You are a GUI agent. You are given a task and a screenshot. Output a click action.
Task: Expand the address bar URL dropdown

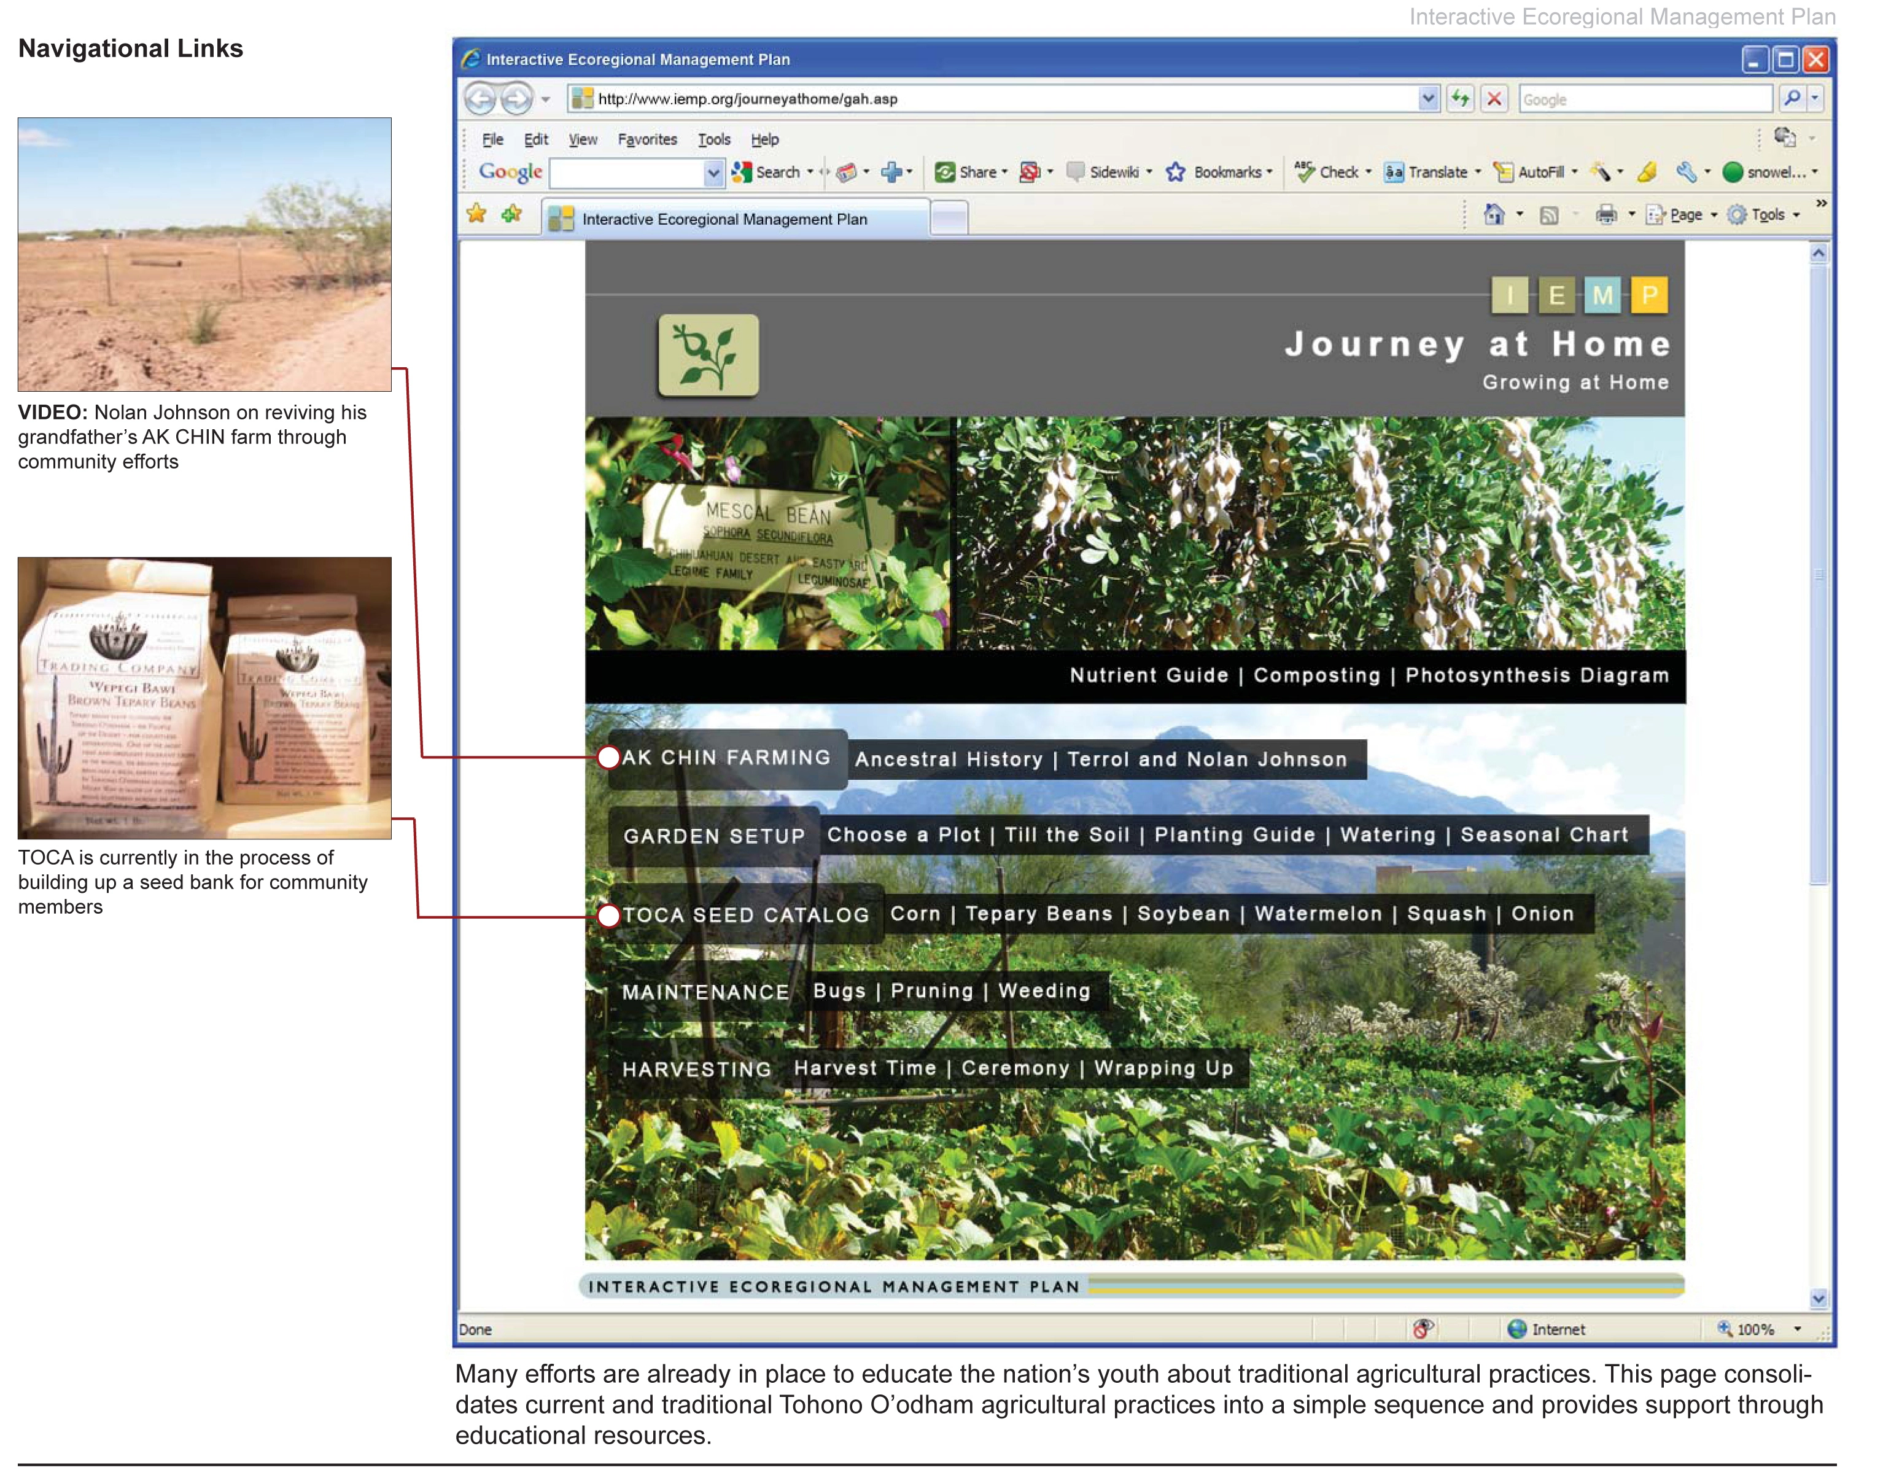[x=1429, y=99]
